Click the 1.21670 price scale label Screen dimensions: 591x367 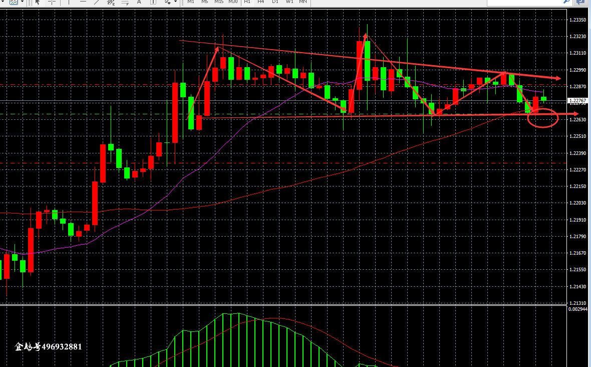click(578, 253)
